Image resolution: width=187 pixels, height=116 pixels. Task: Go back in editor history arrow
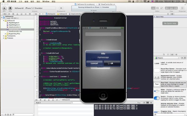coord(40,14)
